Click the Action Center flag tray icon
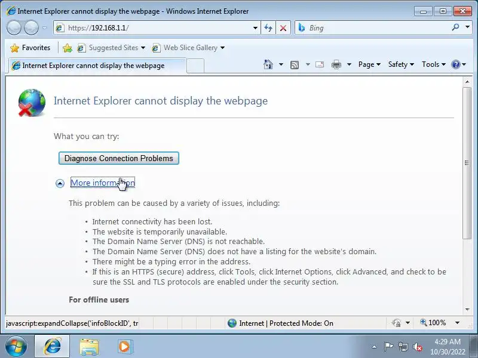Viewport: 478px width, 358px height. (388, 347)
